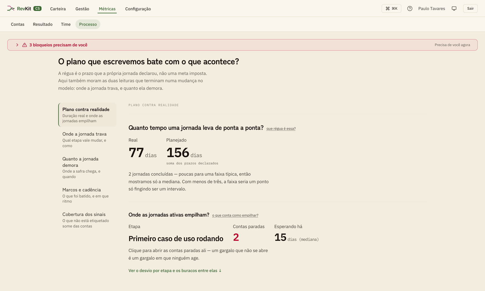Expand the 3 bloqueios banner chevron

click(x=17, y=45)
